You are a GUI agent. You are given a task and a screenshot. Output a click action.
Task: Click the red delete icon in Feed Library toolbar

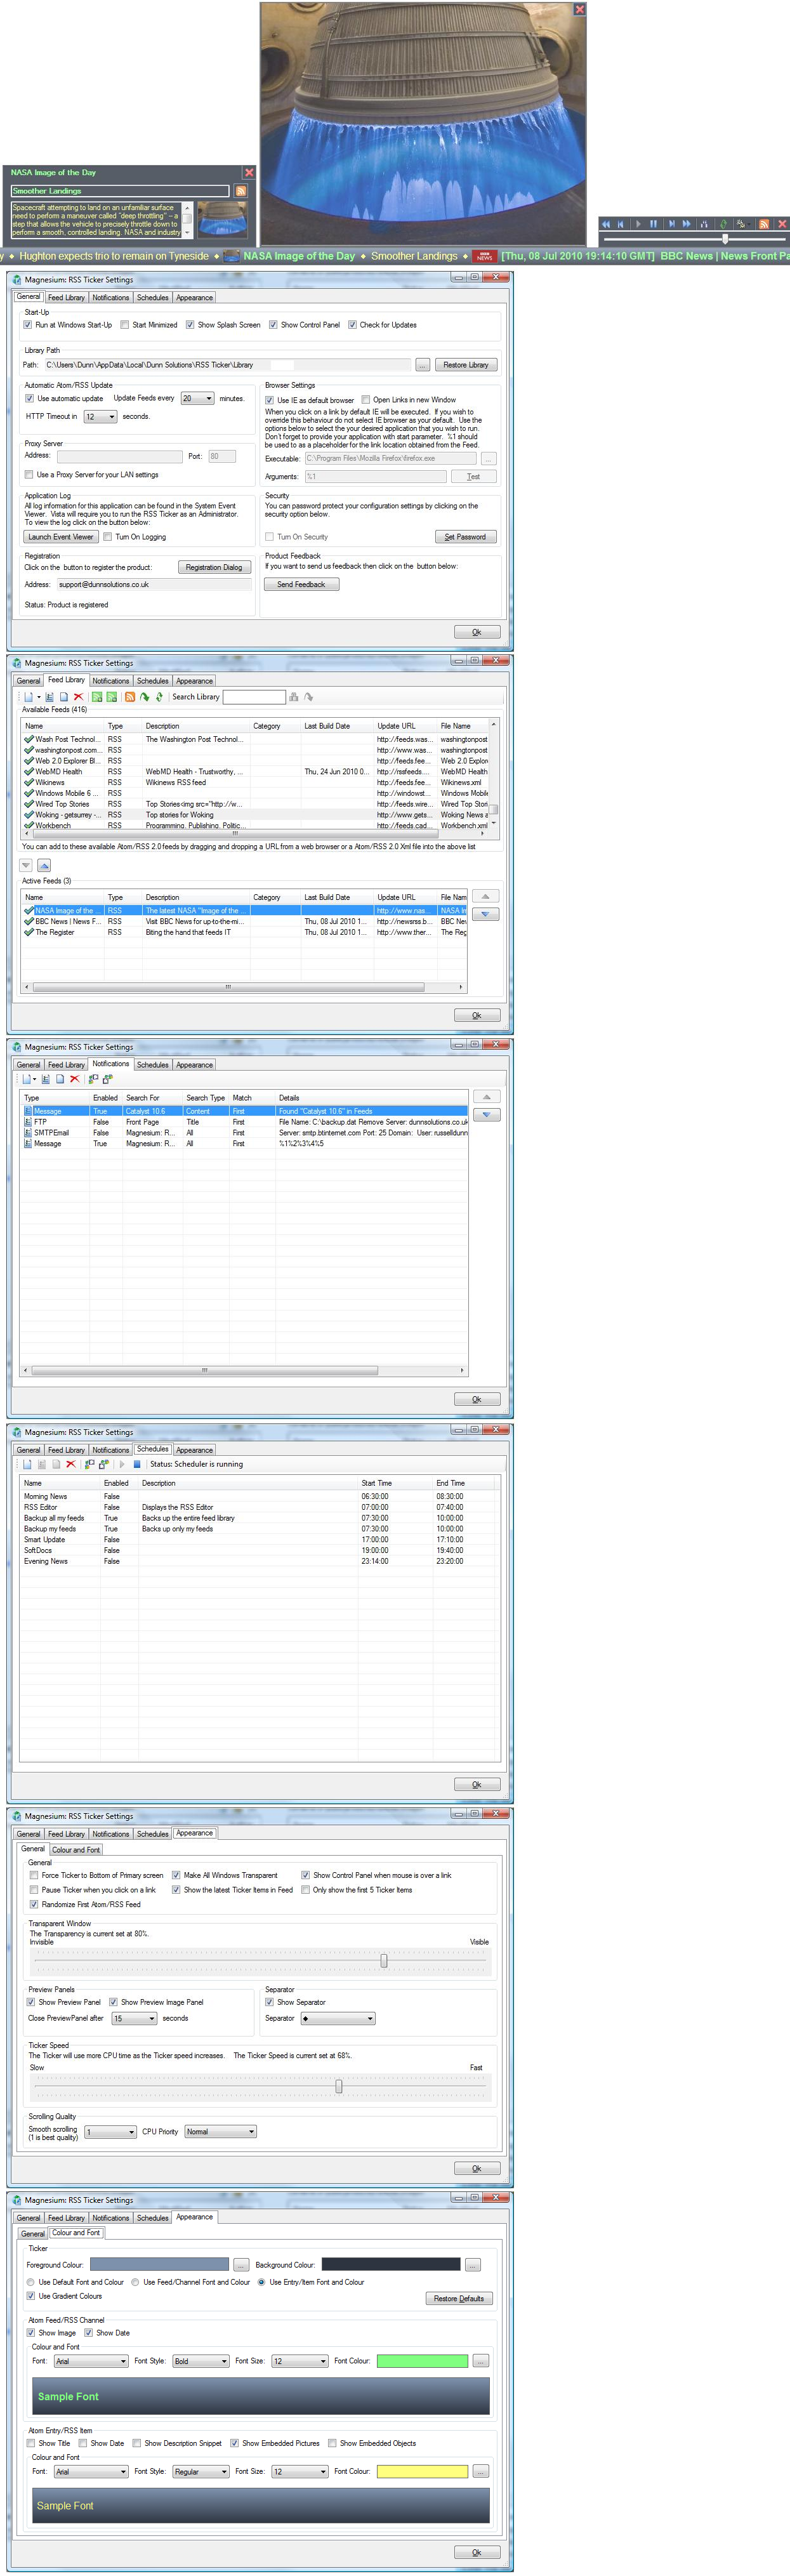[78, 697]
